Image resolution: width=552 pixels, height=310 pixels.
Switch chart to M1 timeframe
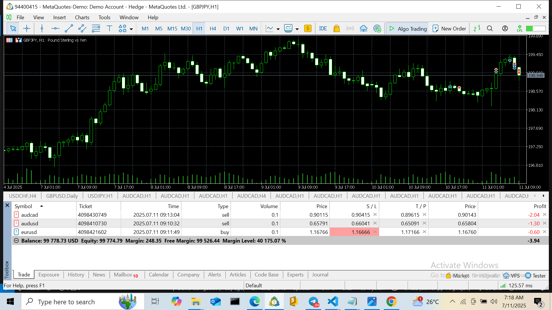click(x=145, y=29)
